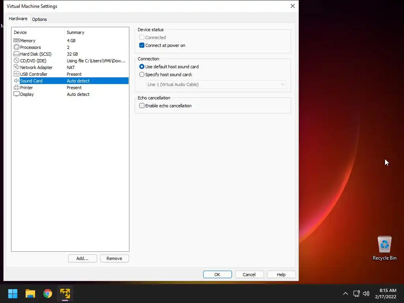Click the Device column header
The width and height of the screenshot is (404, 303).
[x=38, y=32]
